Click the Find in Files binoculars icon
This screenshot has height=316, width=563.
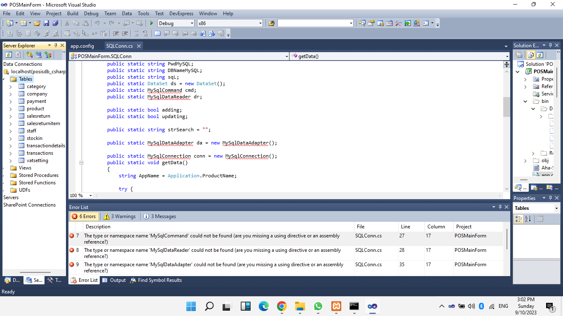[x=271, y=23]
